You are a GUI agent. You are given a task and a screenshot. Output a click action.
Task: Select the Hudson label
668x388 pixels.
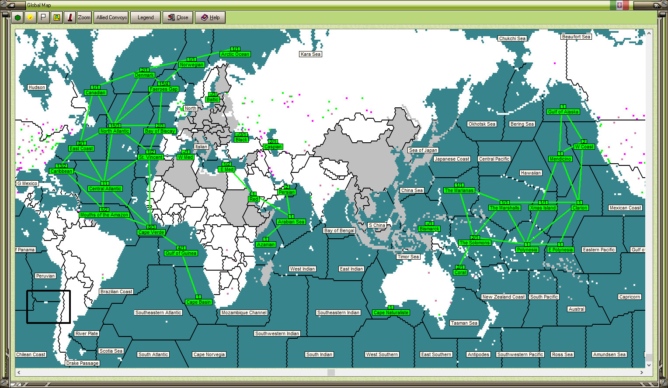(37, 87)
